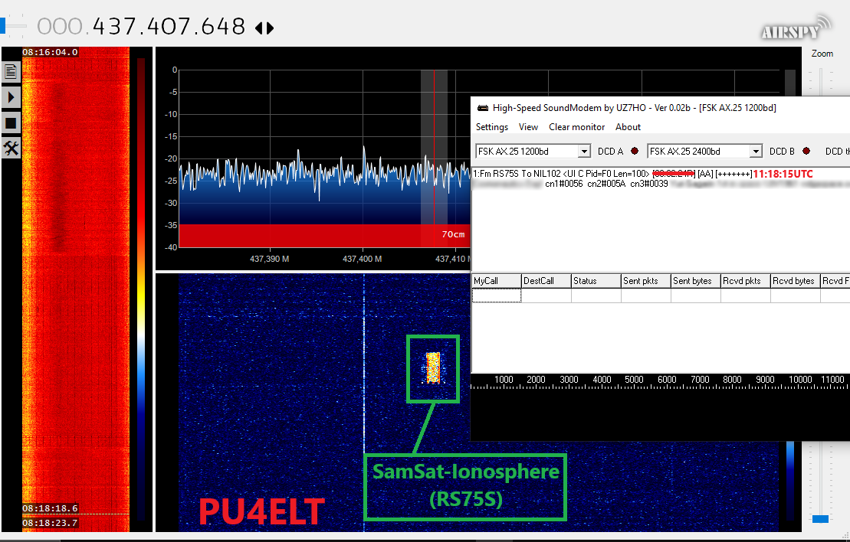Expand the FSK AX.25 1200bd dropdown

[x=584, y=152]
